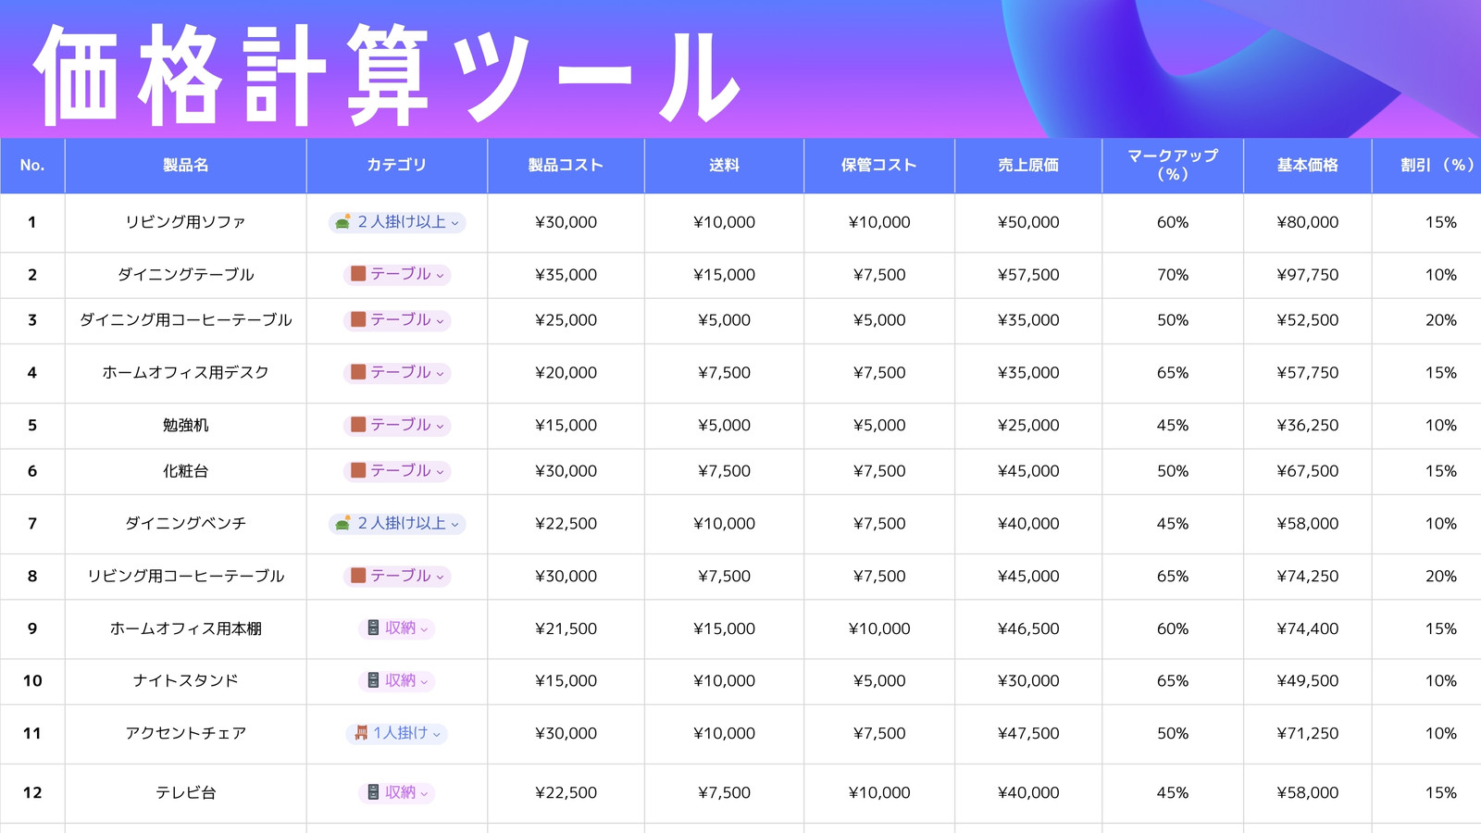Click sofa icon in row 1 category chip

click(x=342, y=222)
